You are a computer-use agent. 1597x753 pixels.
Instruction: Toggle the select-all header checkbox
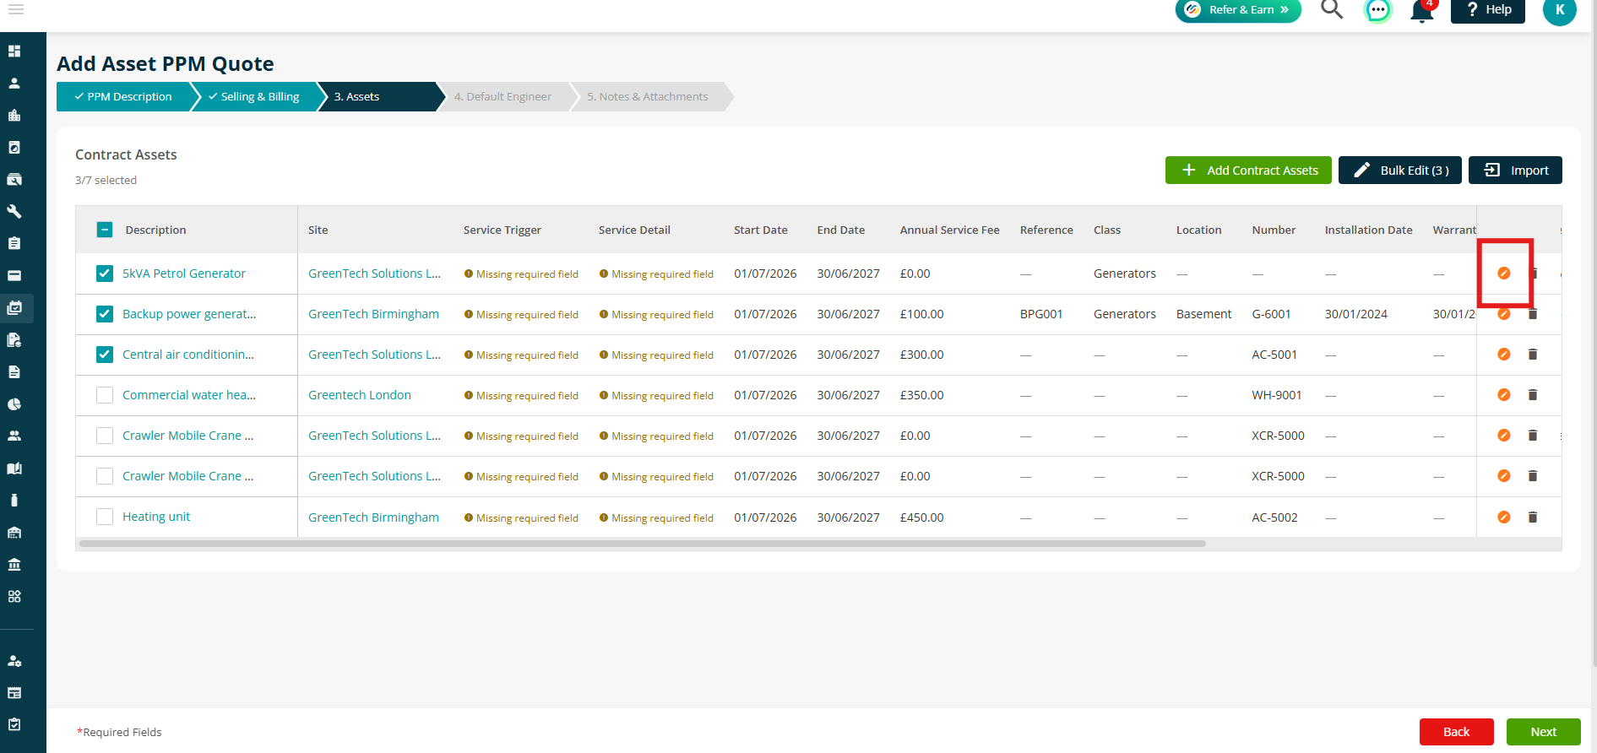[105, 230]
